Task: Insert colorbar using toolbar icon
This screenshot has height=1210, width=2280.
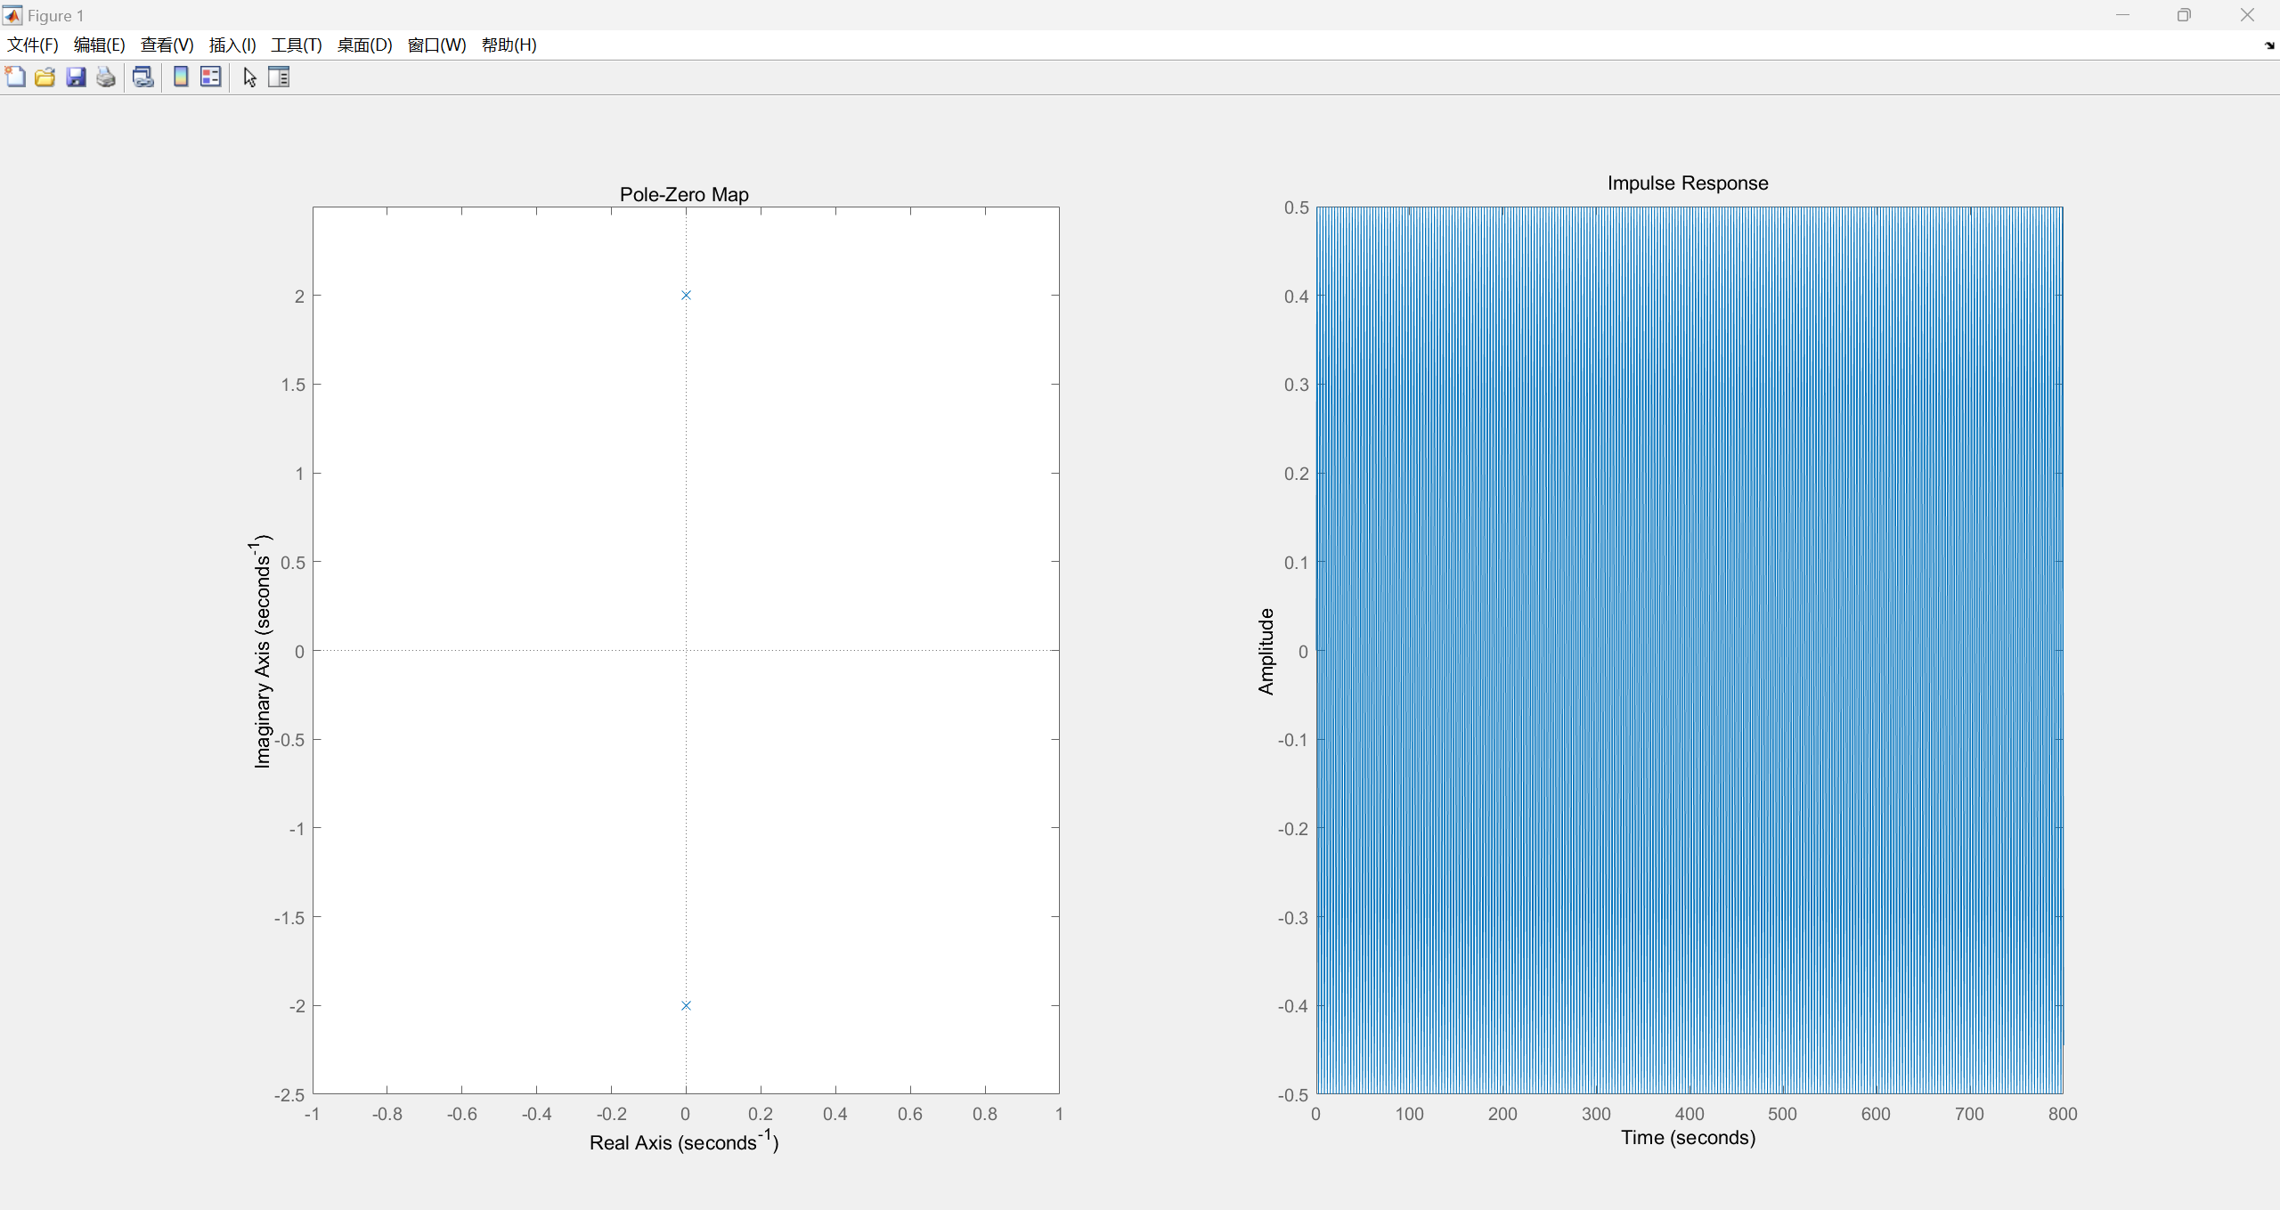Action: tap(181, 77)
